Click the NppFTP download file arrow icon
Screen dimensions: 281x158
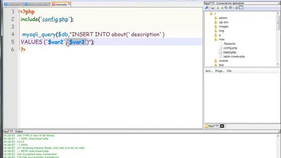coord(218,8)
